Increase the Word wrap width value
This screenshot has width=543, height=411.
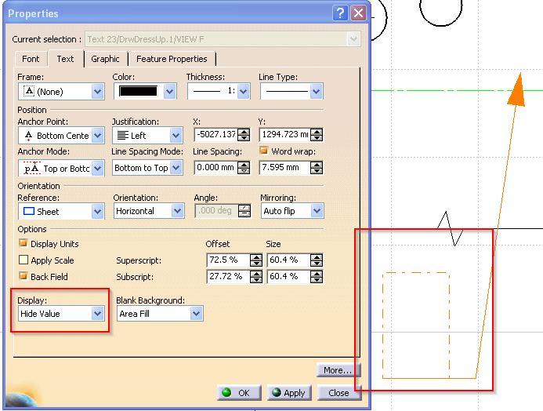tap(317, 165)
